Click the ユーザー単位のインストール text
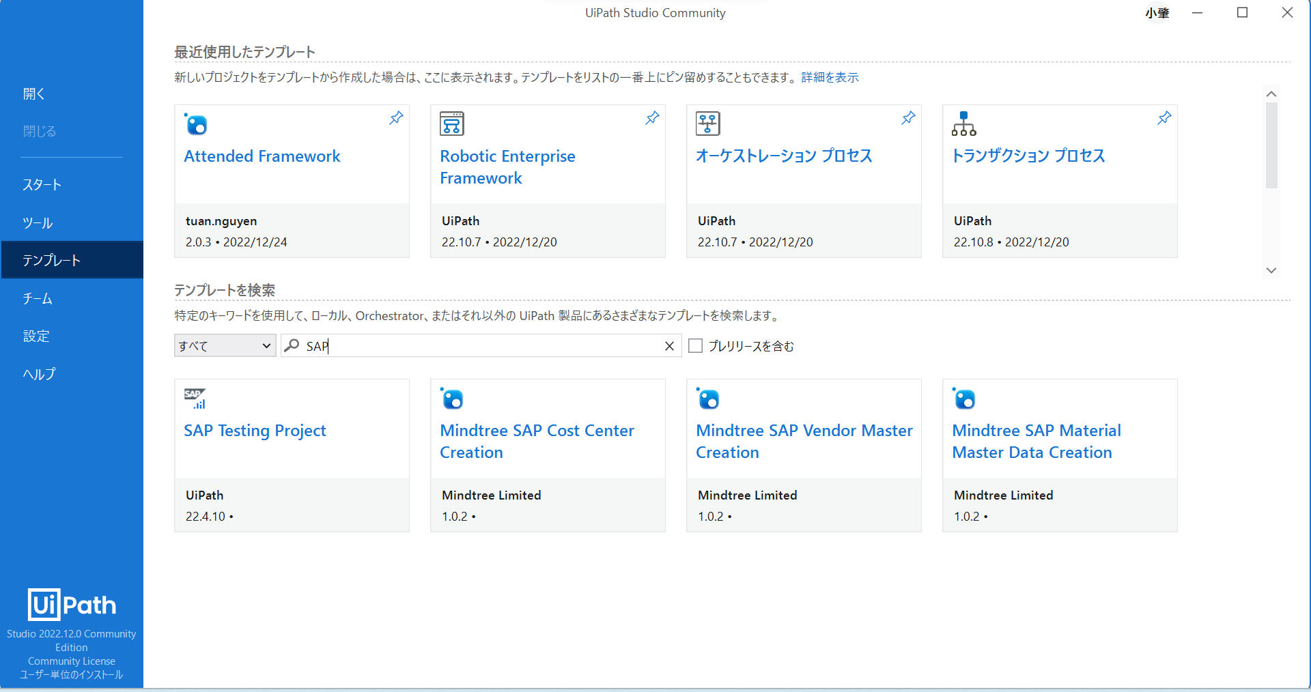This screenshot has height=692, width=1311. (72, 675)
